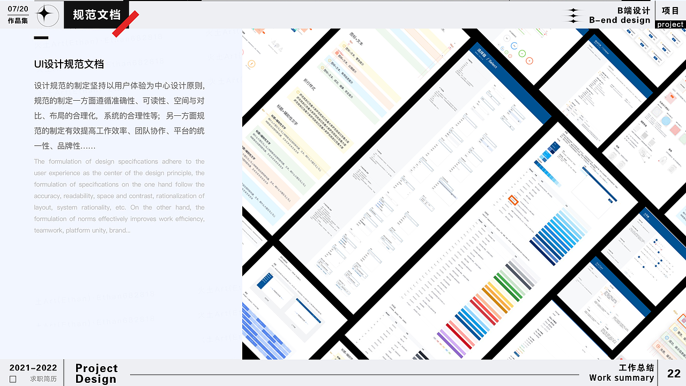This screenshot has width=686, height=386.
Task: Click the paragraph starting "The formulation of design"
Action: click(x=119, y=196)
